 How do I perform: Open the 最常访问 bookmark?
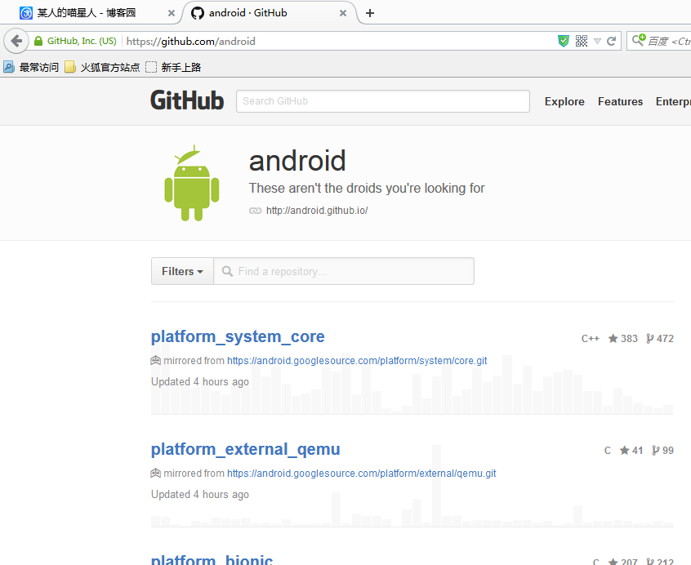[x=31, y=67]
